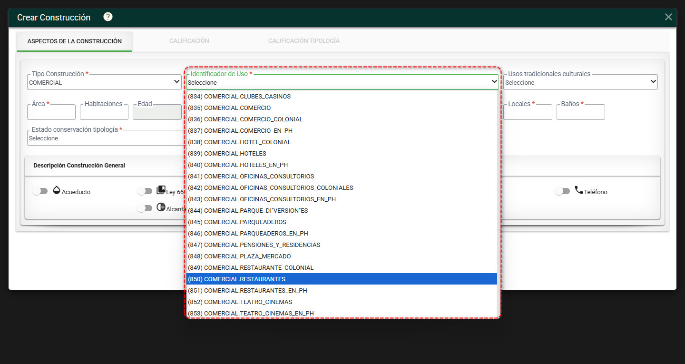
Task: Click the Baños input field
Action: pos(581,112)
